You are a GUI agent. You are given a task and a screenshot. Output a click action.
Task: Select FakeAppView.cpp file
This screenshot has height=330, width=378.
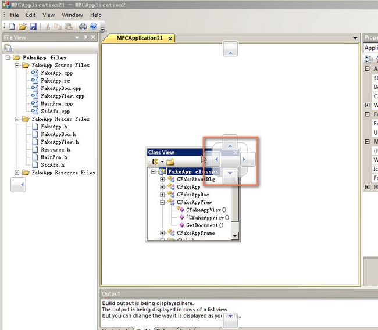tap(62, 96)
